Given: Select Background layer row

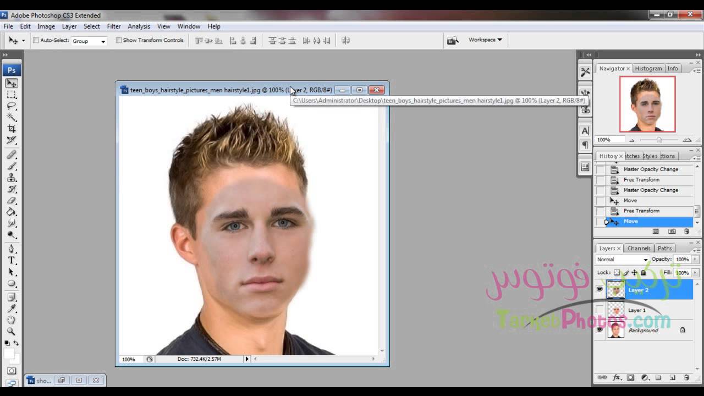Looking at the screenshot, I should (x=644, y=330).
